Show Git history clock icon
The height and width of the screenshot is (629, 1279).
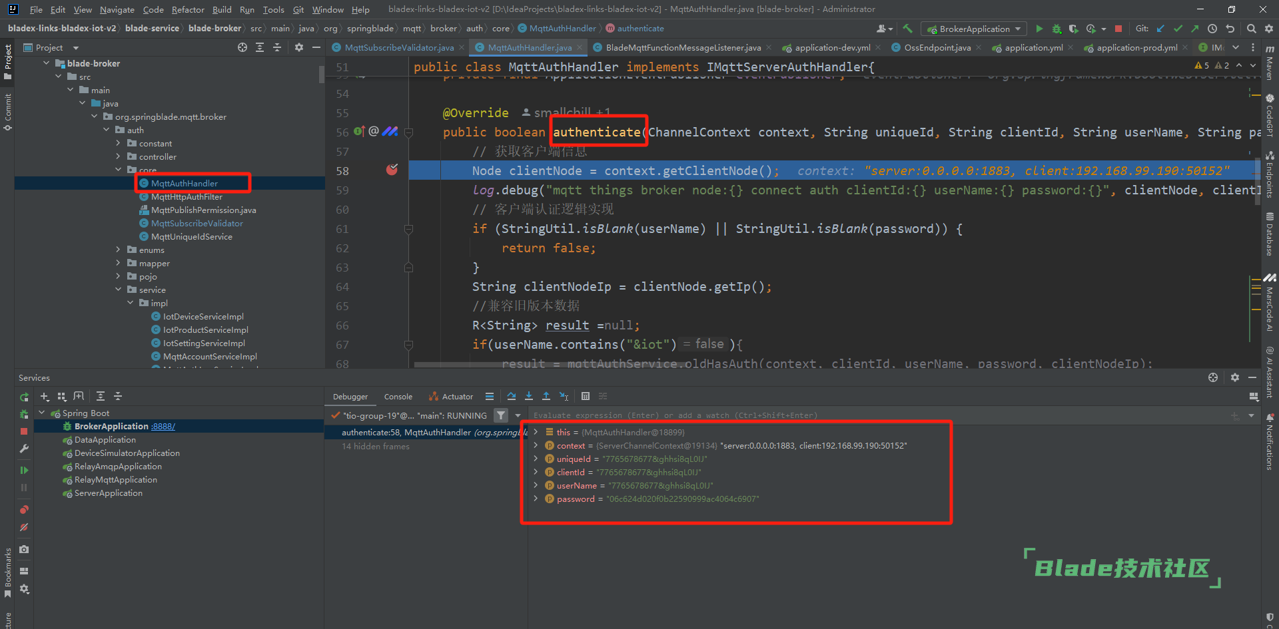point(1212,29)
